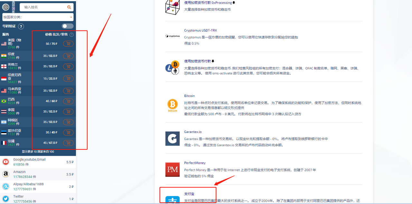Select the Amazon service icon

click(x=6, y=174)
